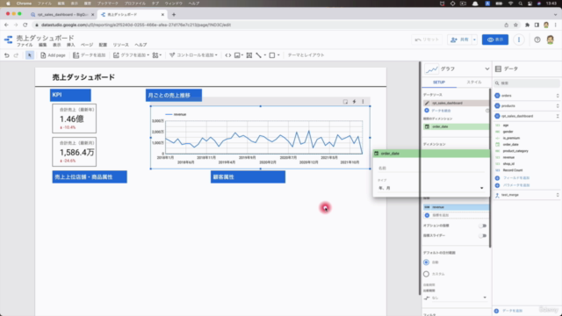Open the share options dropdown arrow
This screenshot has width=562, height=316.
[x=474, y=39]
